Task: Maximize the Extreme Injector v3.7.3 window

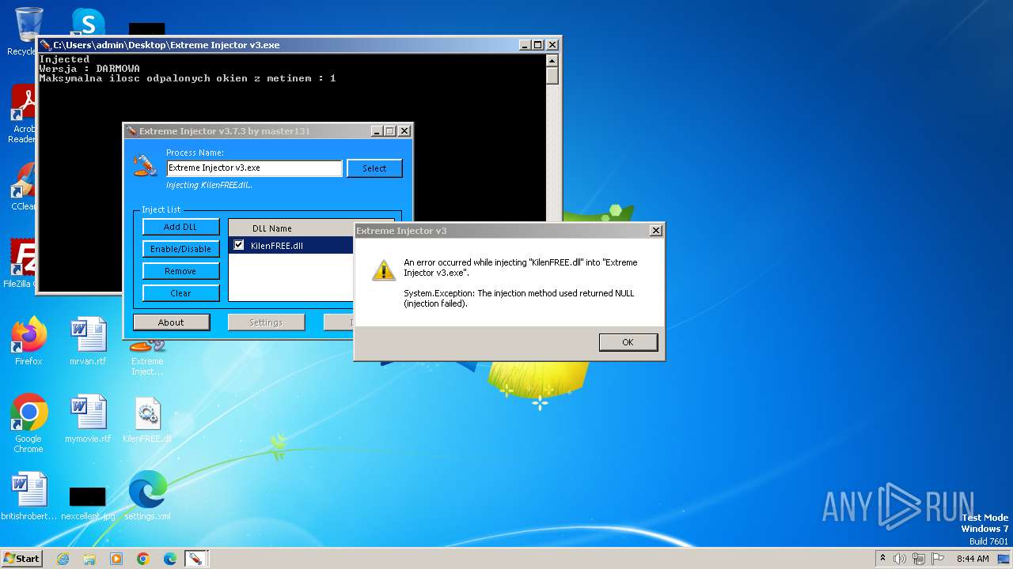Action: tap(389, 131)
